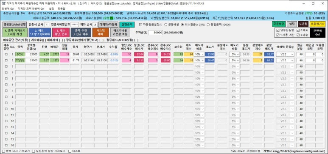328x154 pixels.
Task: Uncheck the 영웅문실행 checkbox
Action: (278, 30)
